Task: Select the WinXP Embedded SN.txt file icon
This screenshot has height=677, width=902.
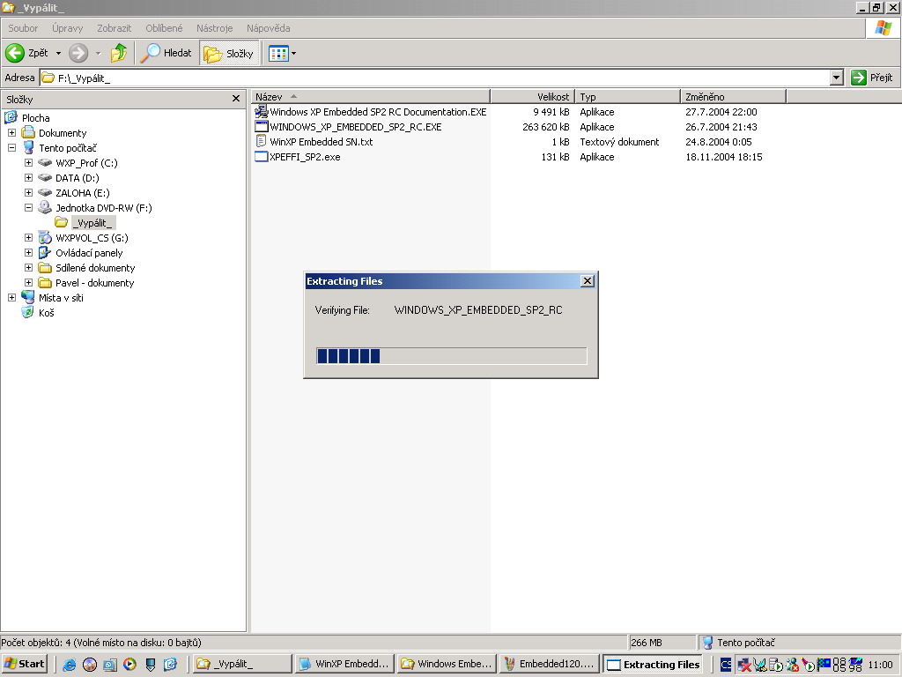Action: pyautogui.click(x=261, y=142)
